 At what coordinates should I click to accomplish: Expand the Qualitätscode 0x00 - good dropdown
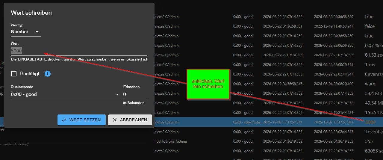(66, 94)
